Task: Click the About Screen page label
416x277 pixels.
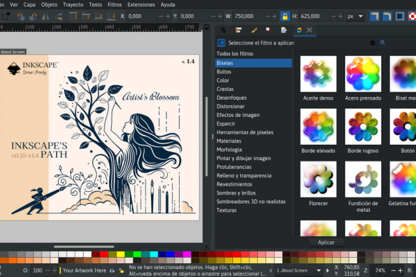Action: click(12, 52)
